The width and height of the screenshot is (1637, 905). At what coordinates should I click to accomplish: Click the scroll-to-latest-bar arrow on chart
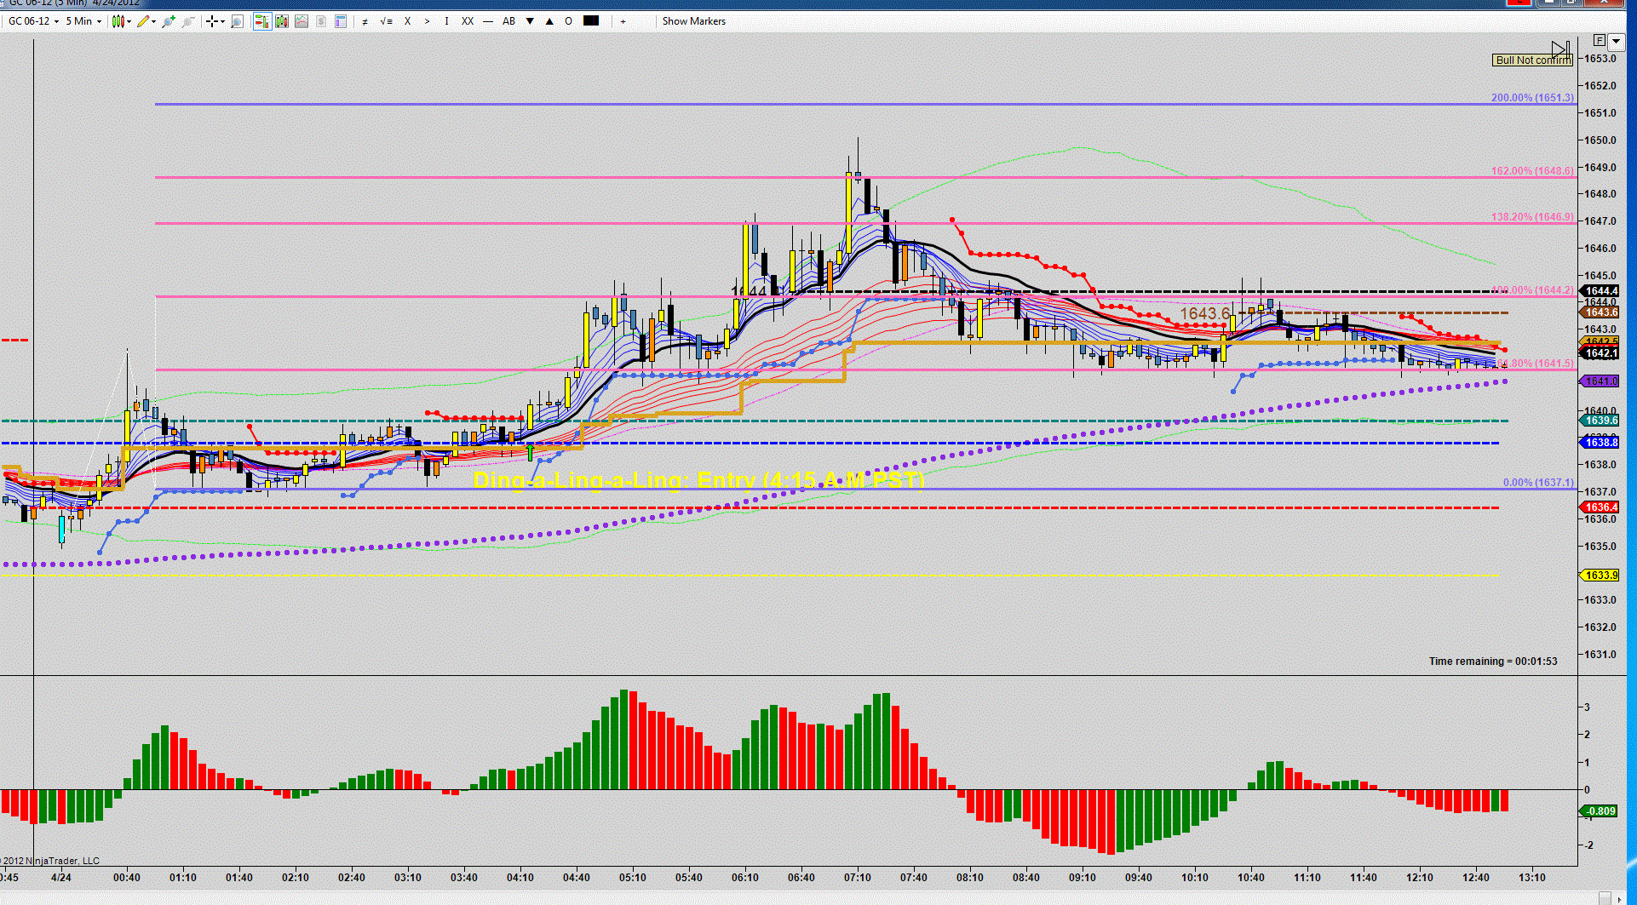(1560, 49)
